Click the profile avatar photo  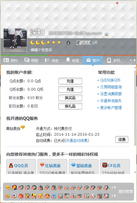15,40
